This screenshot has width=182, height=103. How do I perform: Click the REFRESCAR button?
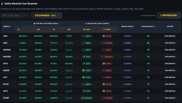click(x=169, y=15)
